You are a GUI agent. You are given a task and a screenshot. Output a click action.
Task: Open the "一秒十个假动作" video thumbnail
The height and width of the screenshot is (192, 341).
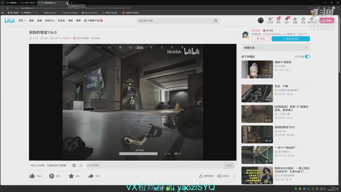click(x=257, y=155)
